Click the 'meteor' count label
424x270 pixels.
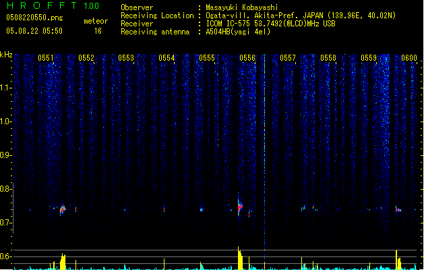[x=96, y=21]
